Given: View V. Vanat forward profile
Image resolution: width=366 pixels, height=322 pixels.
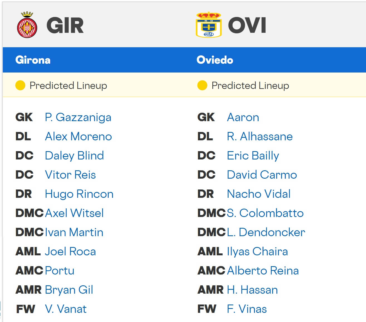Looking at the screenshot, I should click(66, 309).
